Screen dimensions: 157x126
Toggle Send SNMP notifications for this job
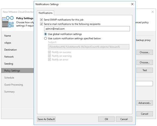pyautogui.click(x=41, y=20)
